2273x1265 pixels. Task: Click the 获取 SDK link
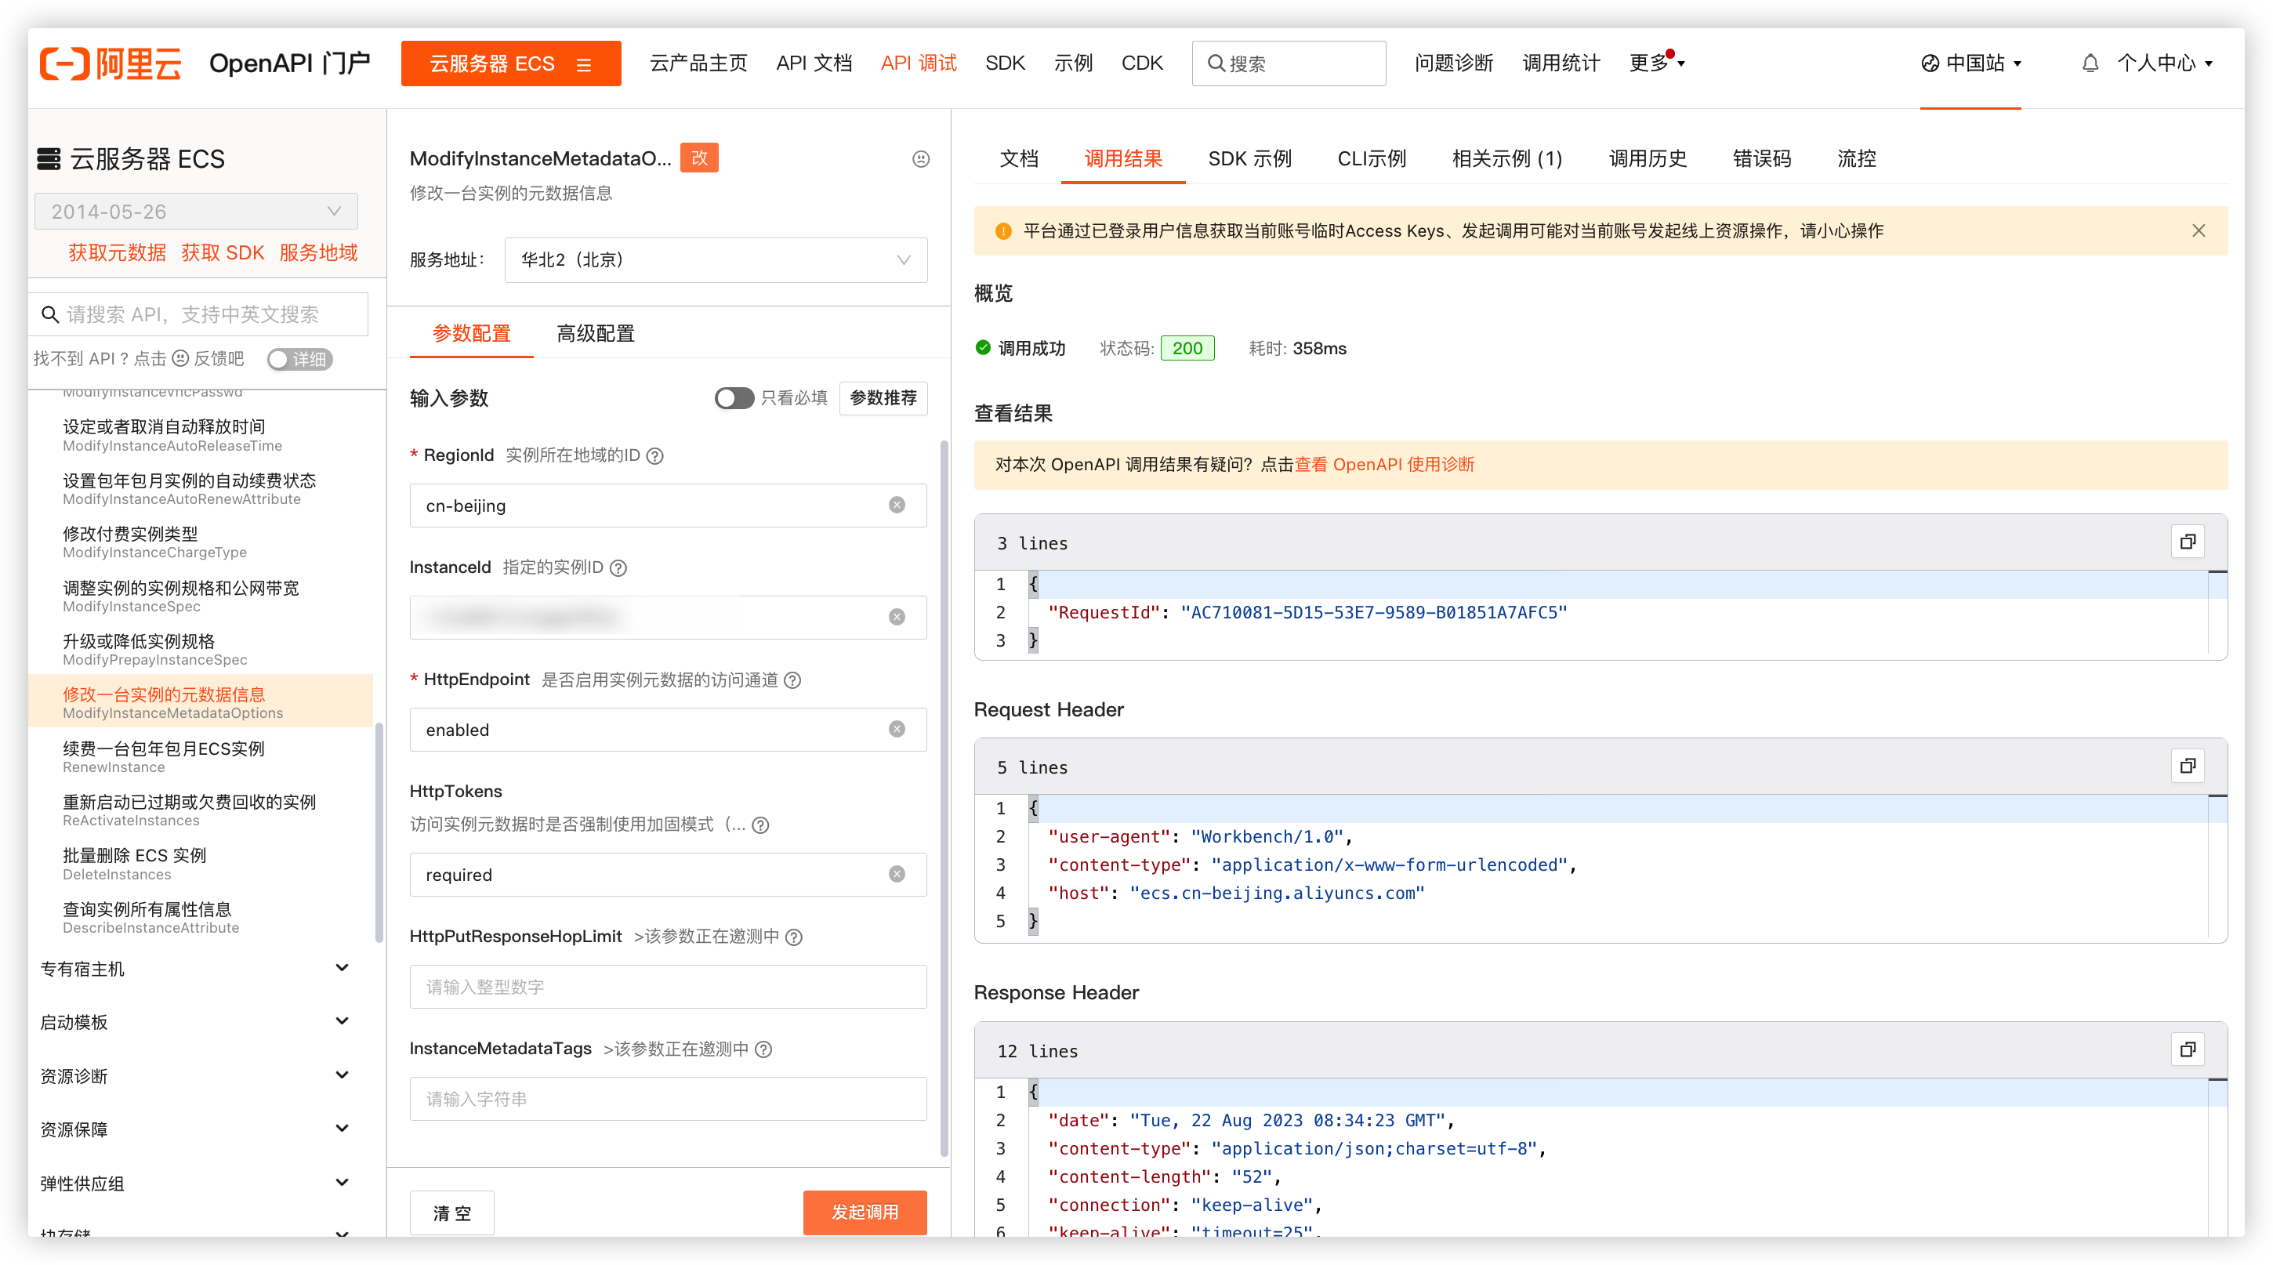tap(223, 253)
